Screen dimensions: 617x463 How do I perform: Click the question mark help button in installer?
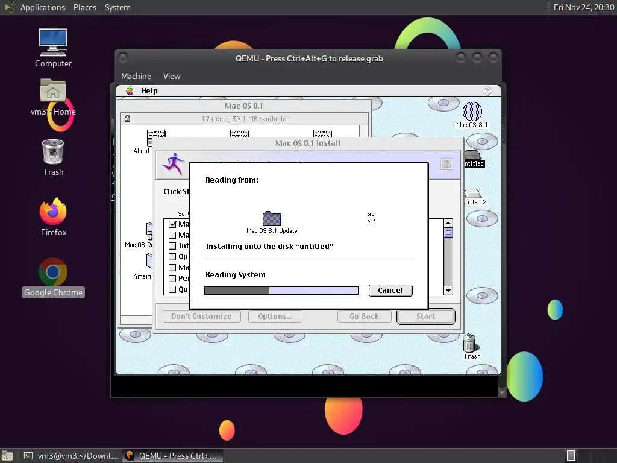coord(446,164)
